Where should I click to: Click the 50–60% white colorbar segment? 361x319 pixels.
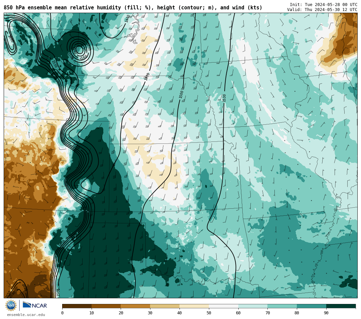coord(224,306)
